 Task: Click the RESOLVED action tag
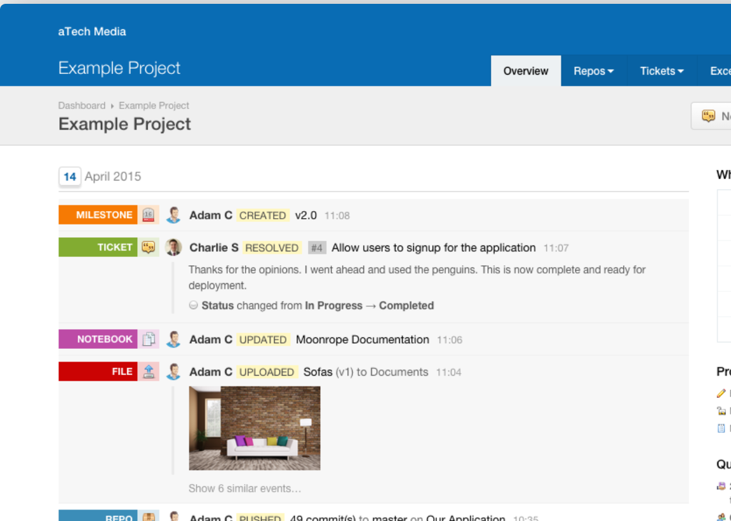(x=272, y=247)
